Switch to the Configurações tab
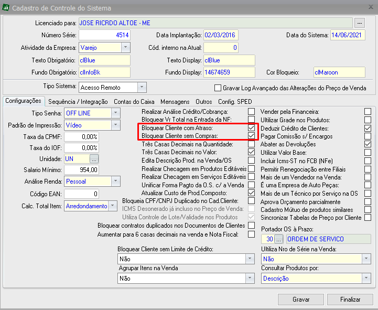 coord(24,101)
